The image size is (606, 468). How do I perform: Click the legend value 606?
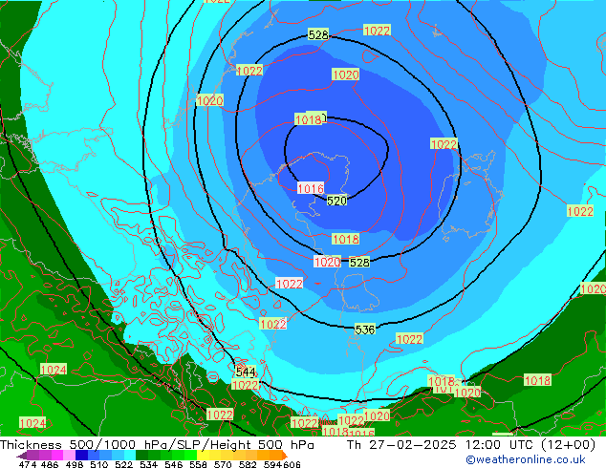point(291,464)
